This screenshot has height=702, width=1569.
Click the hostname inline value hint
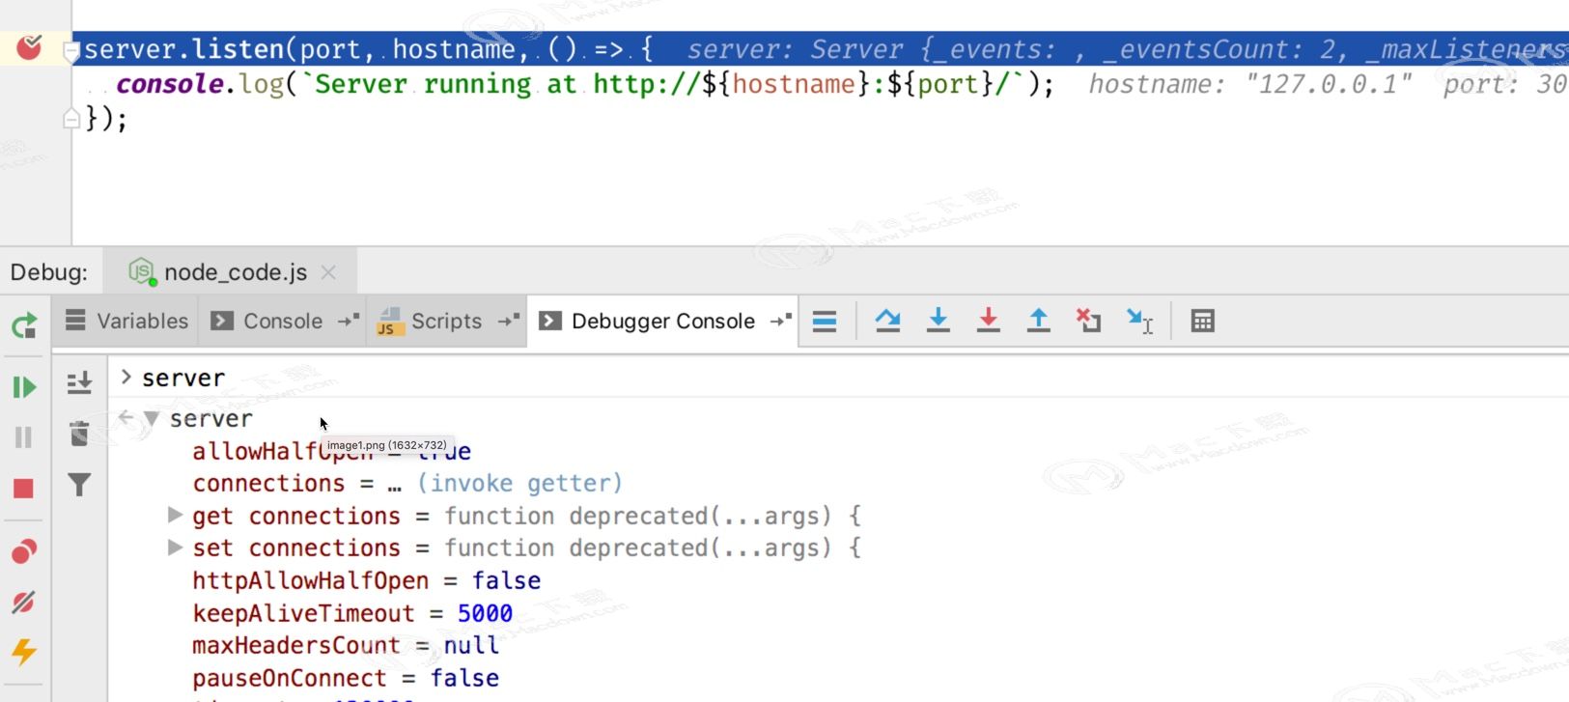pyautogui.click(x=1250, y=84)
